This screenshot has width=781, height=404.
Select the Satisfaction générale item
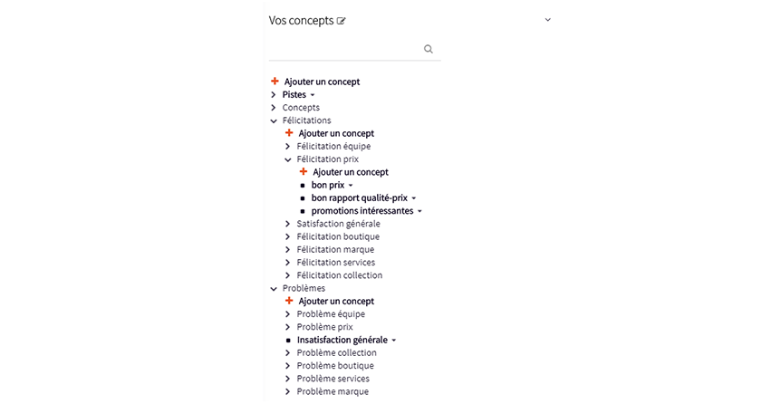[338, 224]
